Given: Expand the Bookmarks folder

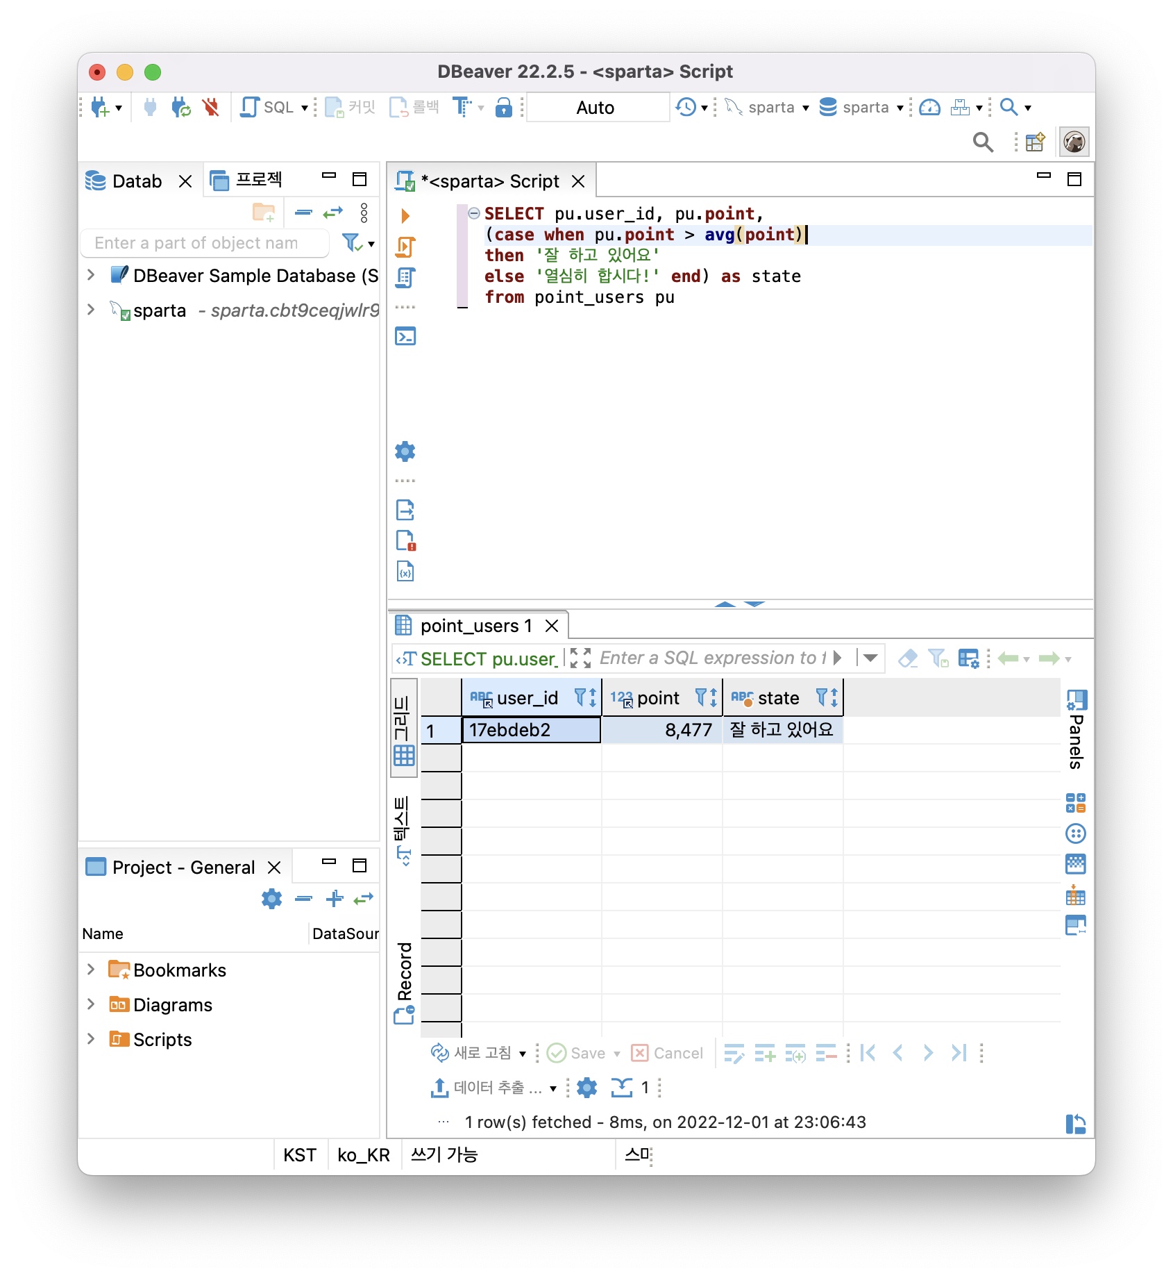Looking at the screenshot, I should pos(91,969).
